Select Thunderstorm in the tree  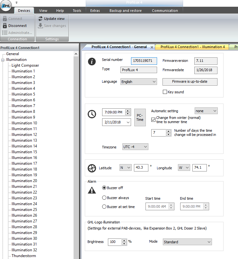click(x=24, y=256)
